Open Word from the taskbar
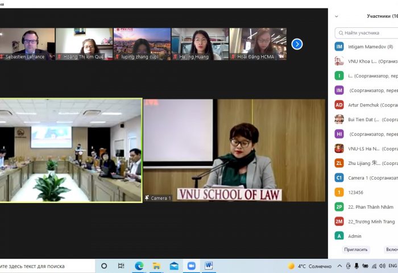The height and width of the screenshot is (273, 398). pos(208,266)
